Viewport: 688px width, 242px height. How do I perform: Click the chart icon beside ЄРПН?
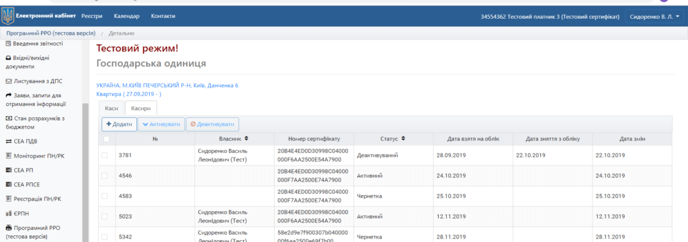(x=8, y=213)
